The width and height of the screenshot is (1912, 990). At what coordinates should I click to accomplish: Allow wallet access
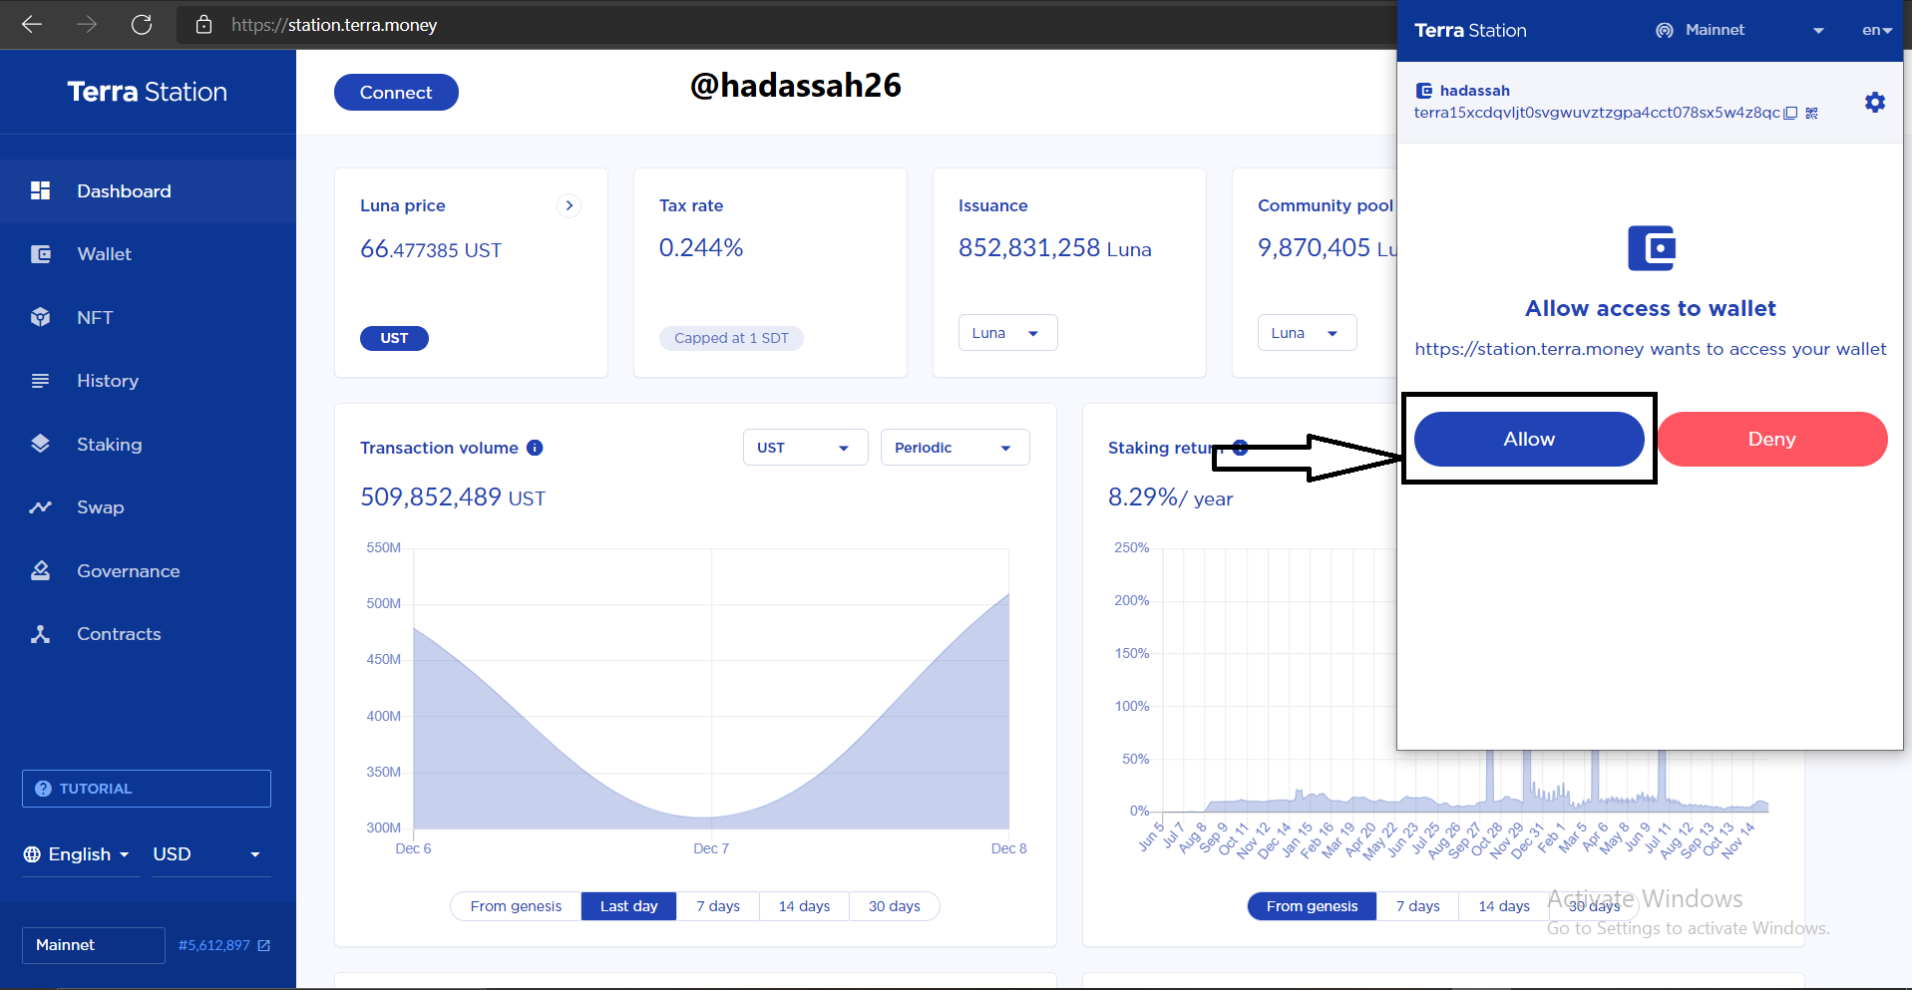1529,439
